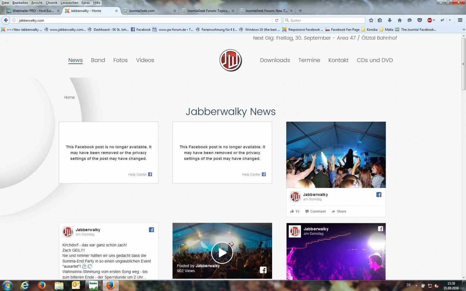Screen dimensions: 466x291
Task: Open Facebook icon on first unavailable post
Action: tap(150, 174)
